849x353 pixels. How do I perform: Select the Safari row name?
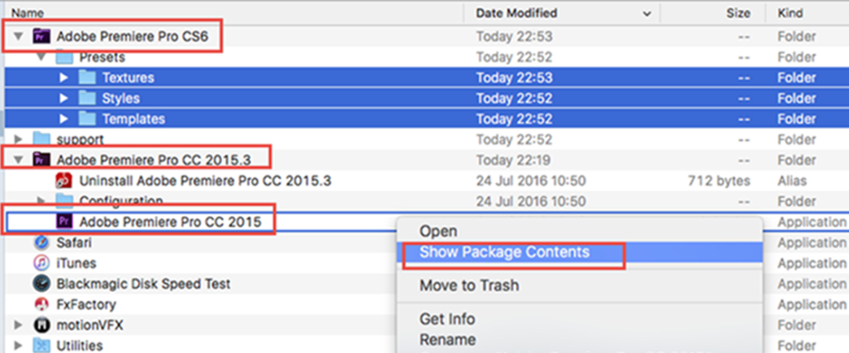(74, 243)
